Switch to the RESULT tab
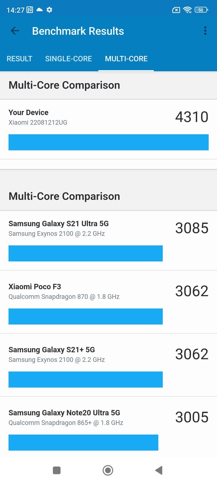The width and height of the screenshot is (217, 483). coord(19,59)
